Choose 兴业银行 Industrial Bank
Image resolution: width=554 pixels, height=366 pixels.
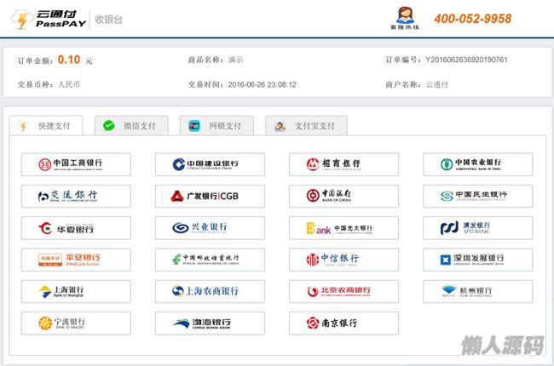tap(210, 228)
